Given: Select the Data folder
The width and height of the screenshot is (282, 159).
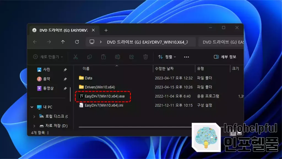Looking at the screenshot, I should pos(88,78).
